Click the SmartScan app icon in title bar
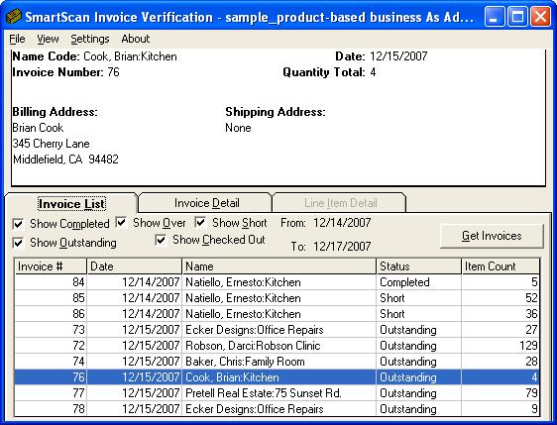This screenshot has width=557, height=425. click(14, 16)
